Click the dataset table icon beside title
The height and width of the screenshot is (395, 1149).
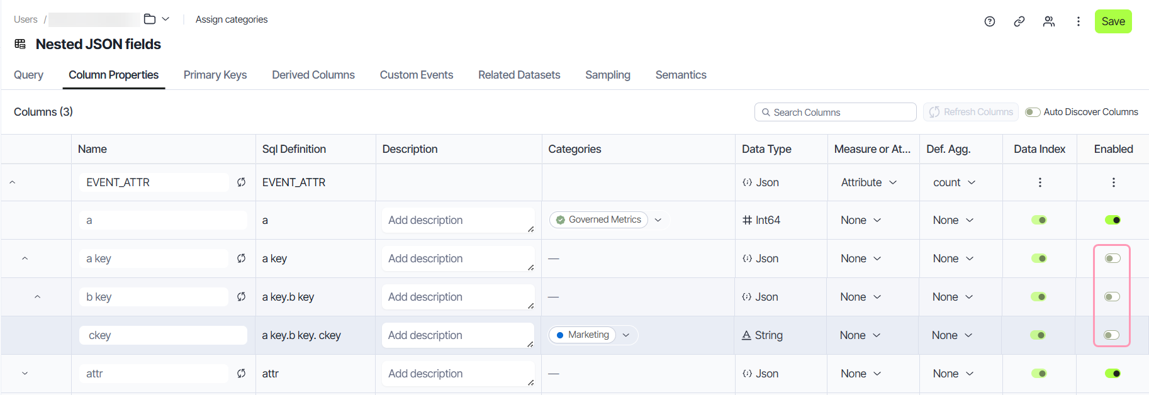(x=20, y=44)
